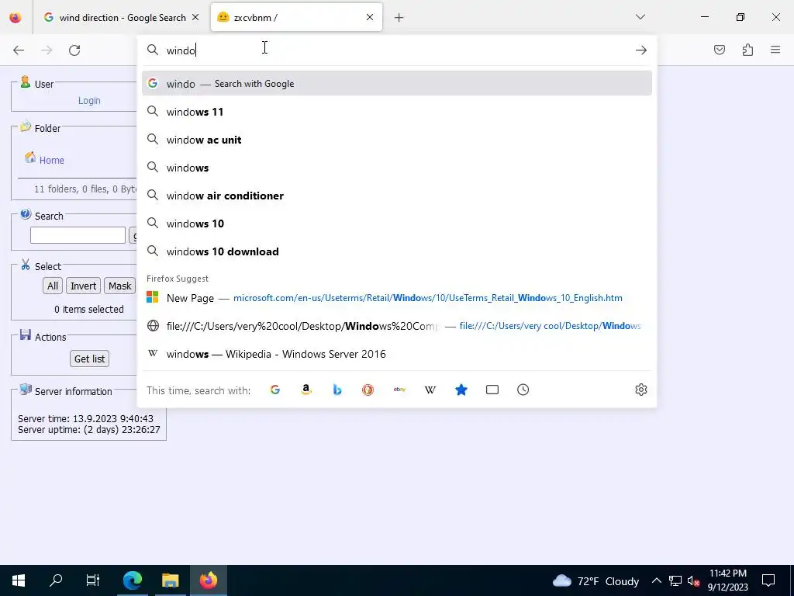Click the Server uptime line
The image size is (794, 596).
(89, 430)
